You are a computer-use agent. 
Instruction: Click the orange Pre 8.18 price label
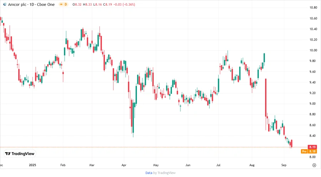(309, 151)
